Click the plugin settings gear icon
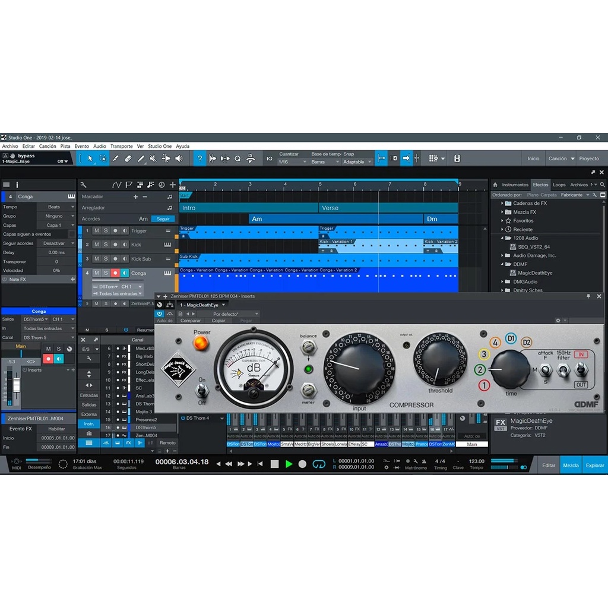 [558, 321]
